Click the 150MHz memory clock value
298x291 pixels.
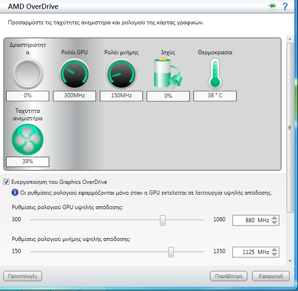[x=121, y=95]
